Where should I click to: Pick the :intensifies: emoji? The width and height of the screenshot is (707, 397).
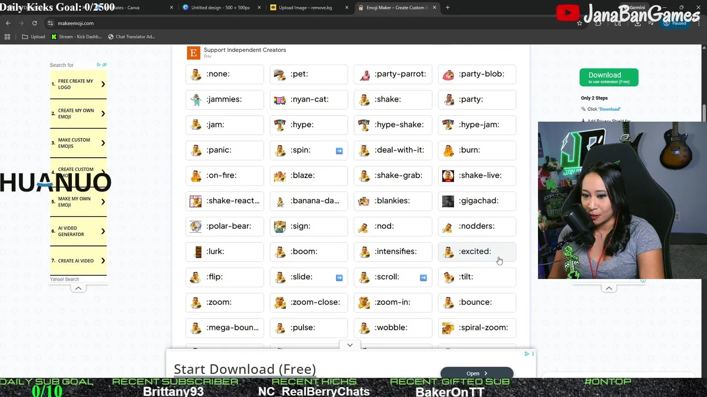(393, 251)
